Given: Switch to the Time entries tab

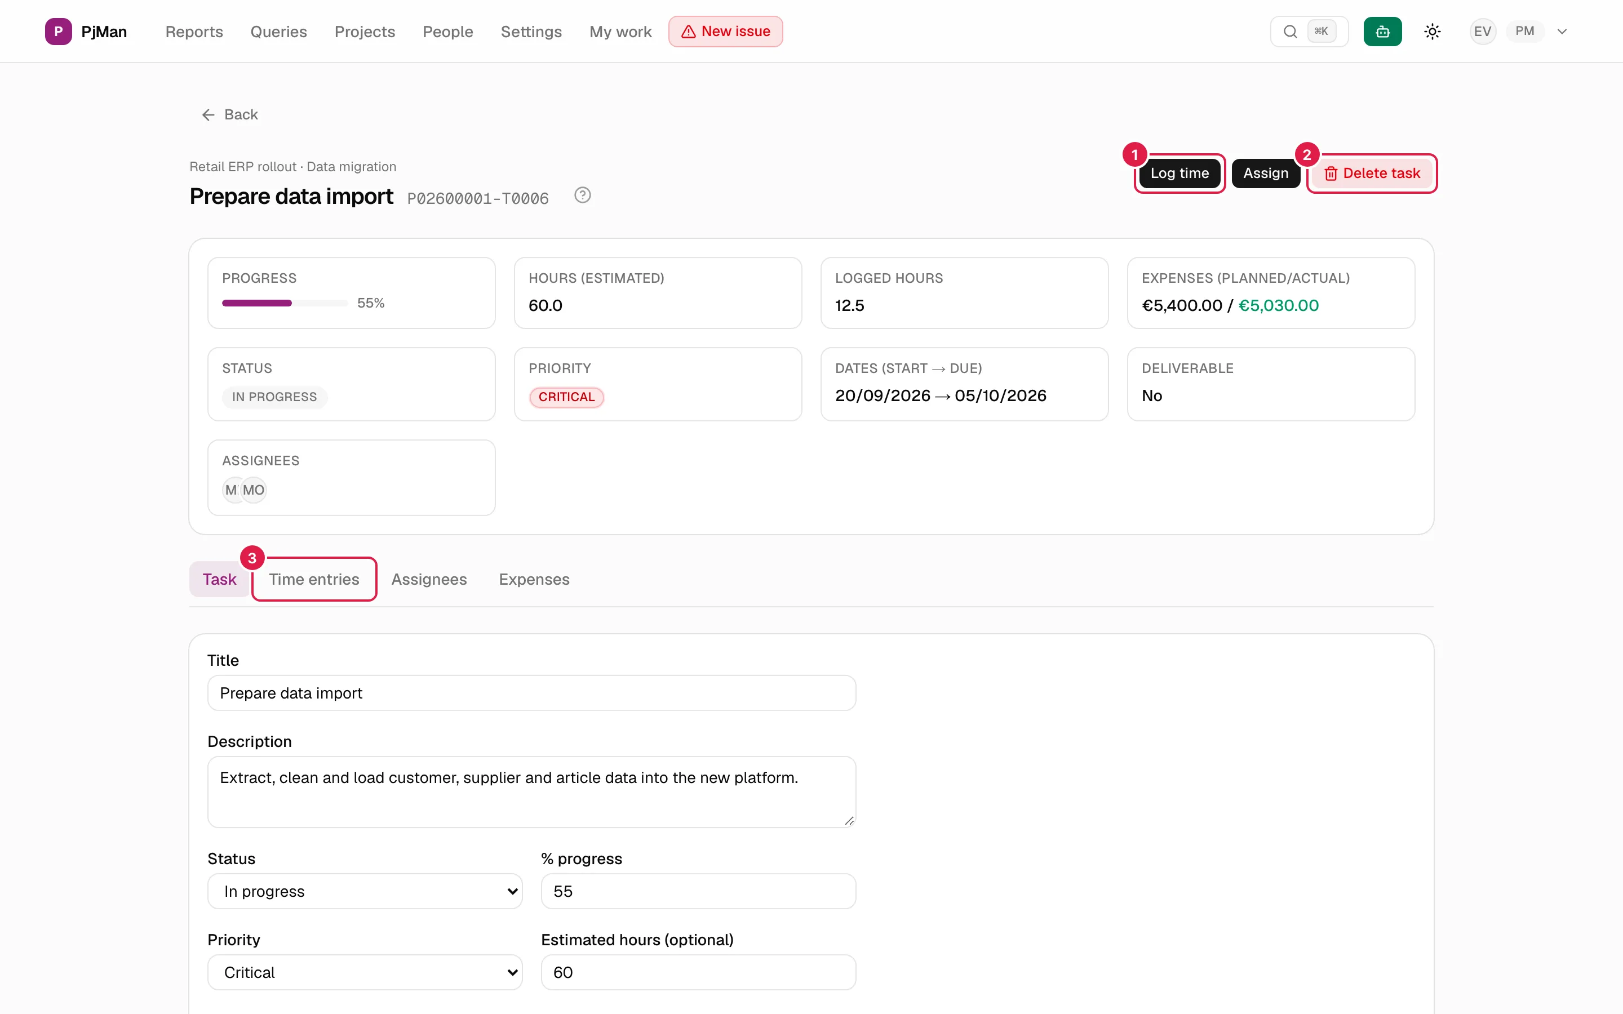Looking at the screenshot, I should 314,580.
